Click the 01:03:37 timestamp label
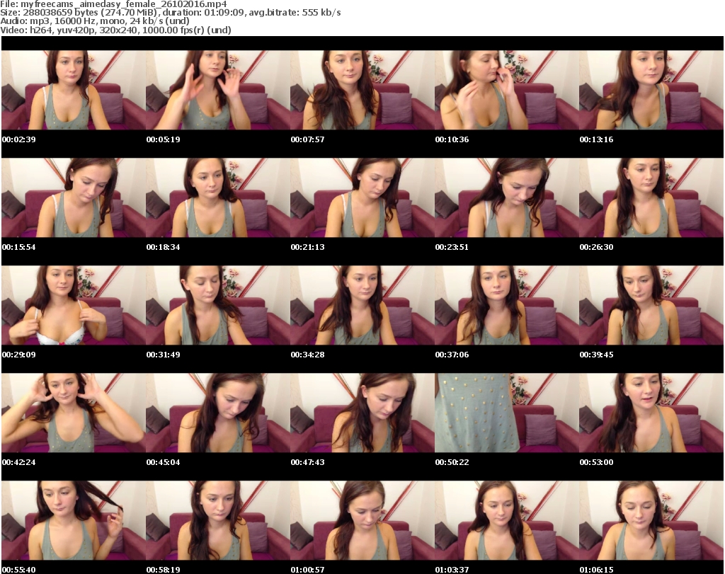This screenshot has width=725, height=574. [x=452, y=570]
